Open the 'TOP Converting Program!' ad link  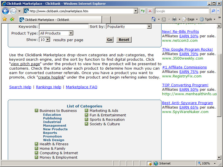tap(185, 85)
